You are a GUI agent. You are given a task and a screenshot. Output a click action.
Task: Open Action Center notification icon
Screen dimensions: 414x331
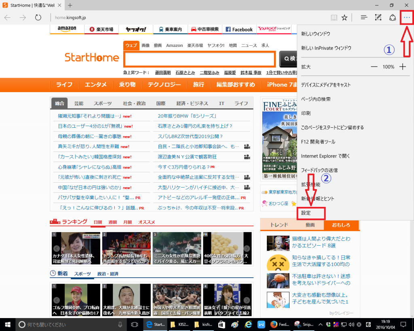tap(403, 325)
